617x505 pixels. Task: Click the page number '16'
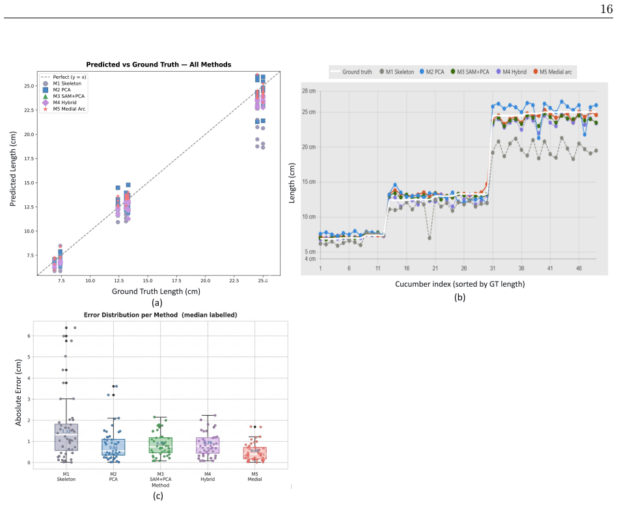click(607, 8)
